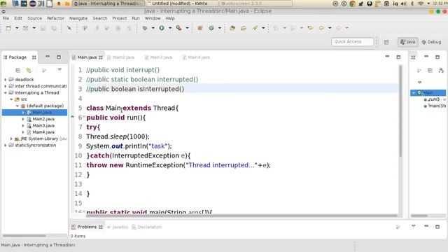The width and height of the screenshot is (448, 252).
Task: Open the Refactor menu
Action: point(56,18)
